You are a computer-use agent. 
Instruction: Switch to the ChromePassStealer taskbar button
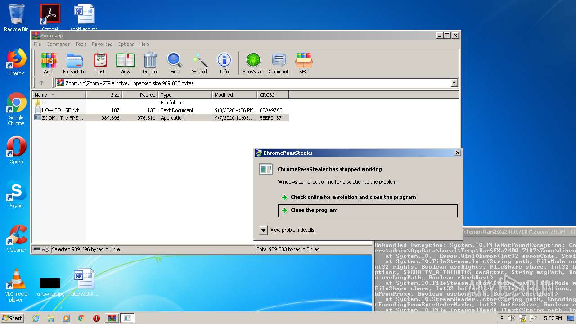click(x=127, y=318)
